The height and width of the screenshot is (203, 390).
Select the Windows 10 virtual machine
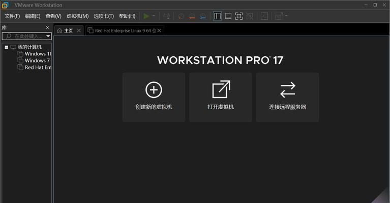pyautogui.click(x=38, y=54)
